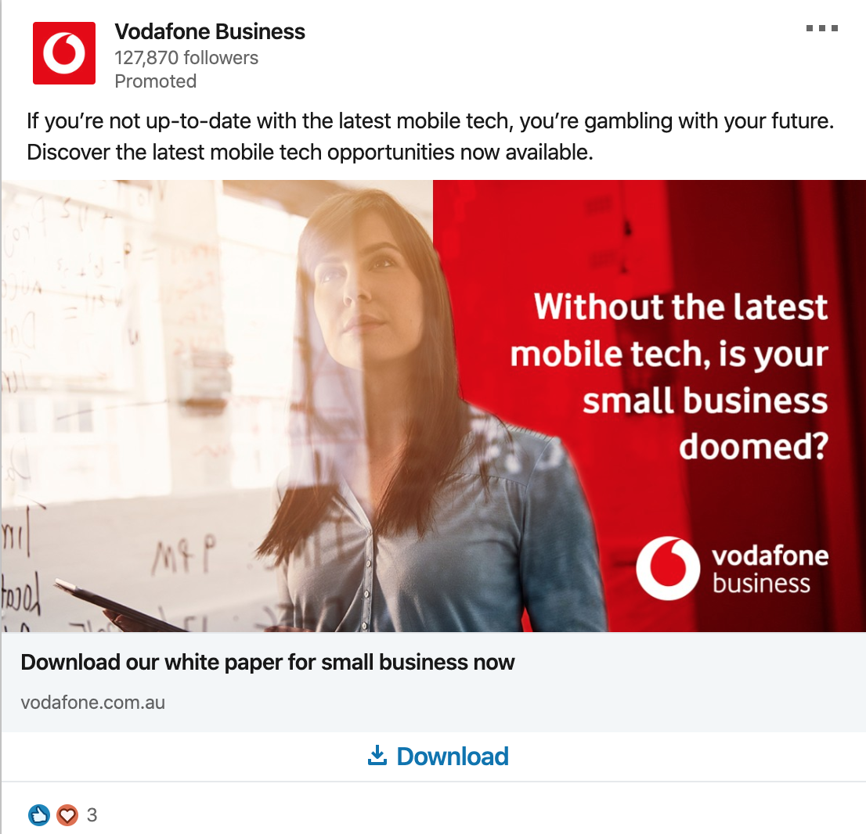Viewport: 866px width, 834px height.
Task: Click the vodafone business logo circle in image
Action: click(668, 569)
